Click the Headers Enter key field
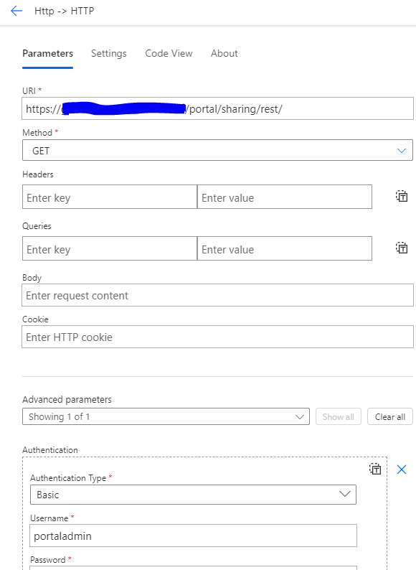Screen dimensions: 416x570 click(110, 197)
